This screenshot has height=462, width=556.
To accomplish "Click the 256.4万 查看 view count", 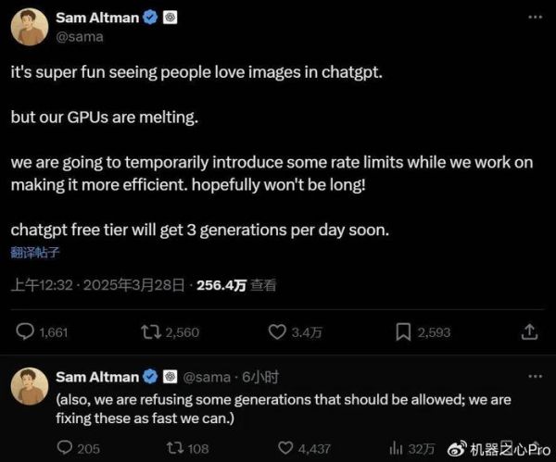I will coord(235,285).
